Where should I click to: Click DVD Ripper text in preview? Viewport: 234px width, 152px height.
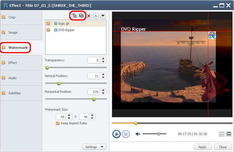click(133, 29)
